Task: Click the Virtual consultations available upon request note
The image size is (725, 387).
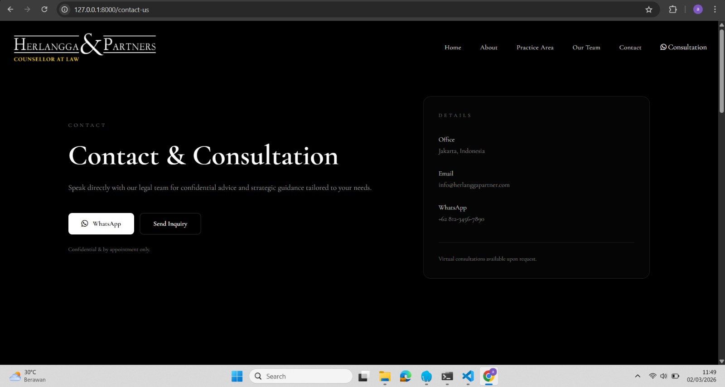Action: (x=487, y=259)
